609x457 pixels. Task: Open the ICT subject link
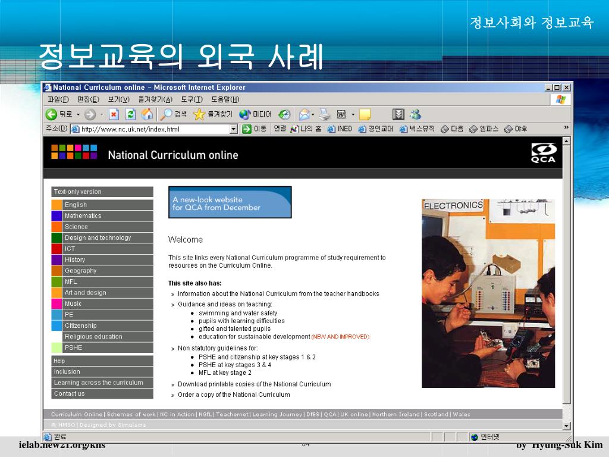(x=102, y=249)
